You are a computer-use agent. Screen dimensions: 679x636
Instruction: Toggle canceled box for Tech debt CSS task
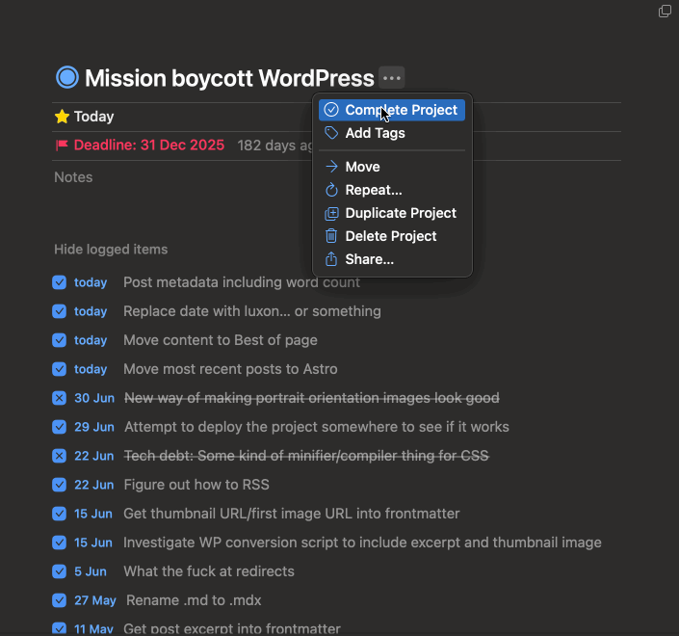60,456
